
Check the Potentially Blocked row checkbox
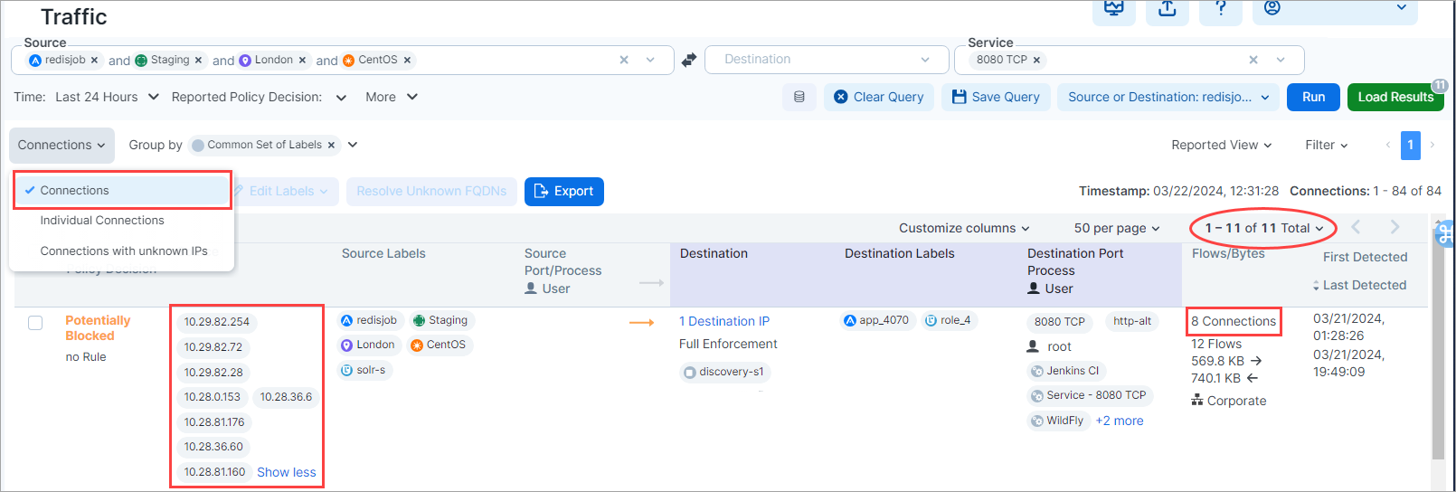coord(35,323)
